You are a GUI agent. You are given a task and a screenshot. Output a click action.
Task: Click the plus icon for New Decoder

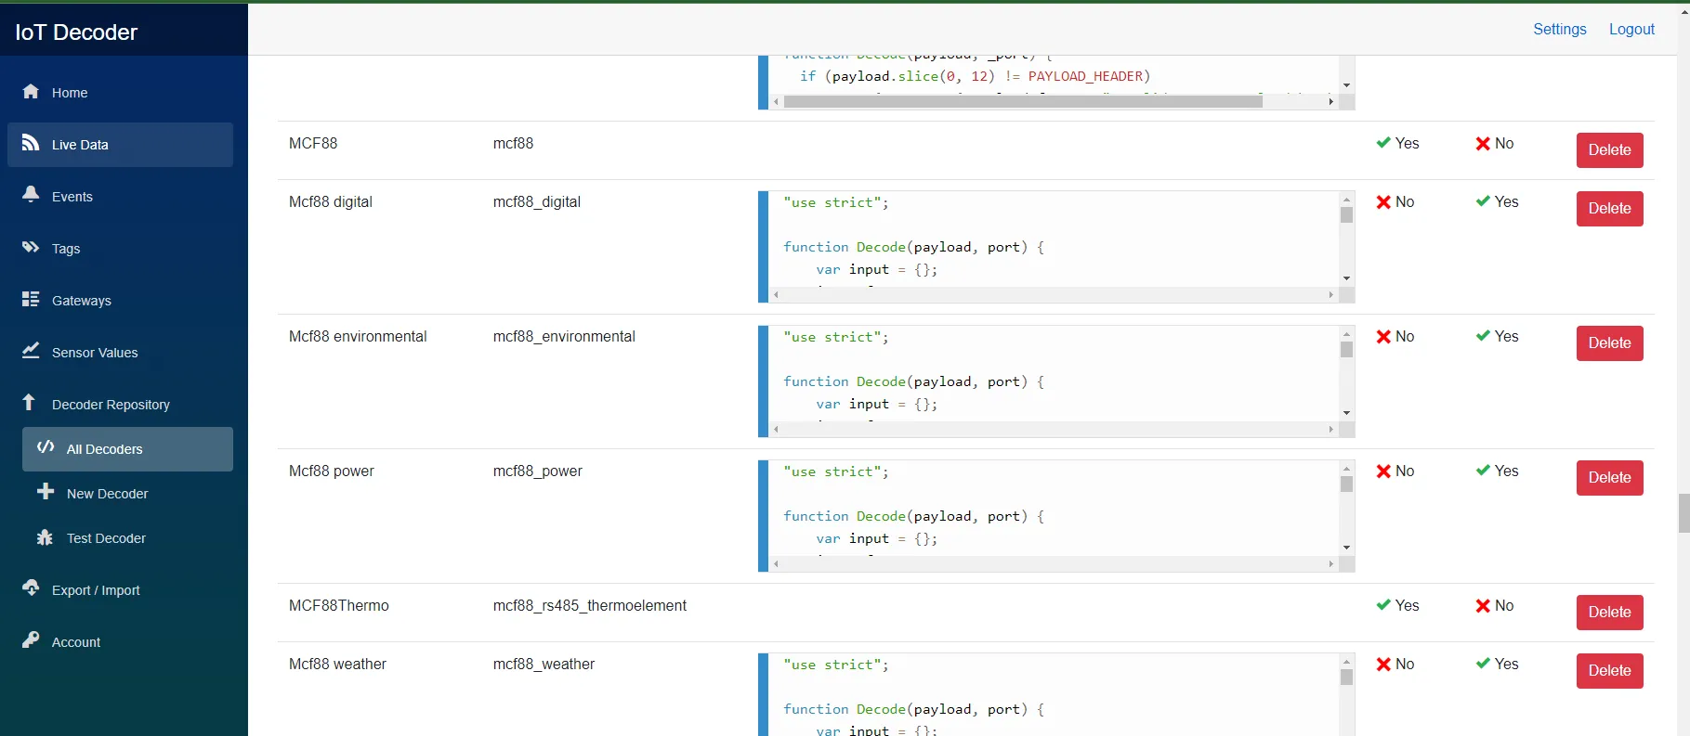tap(45, 492)
